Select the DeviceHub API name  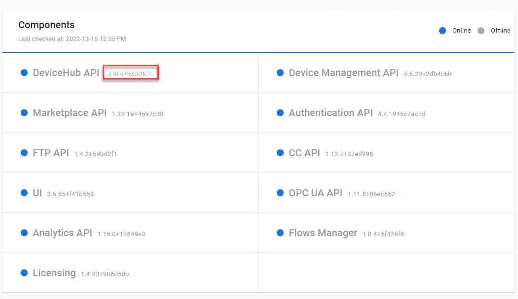point(66,73)
